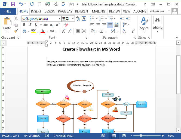Expand the Paste options arrow
The width and height of the screenshot is (181, 139).
(x=7, y=32)
